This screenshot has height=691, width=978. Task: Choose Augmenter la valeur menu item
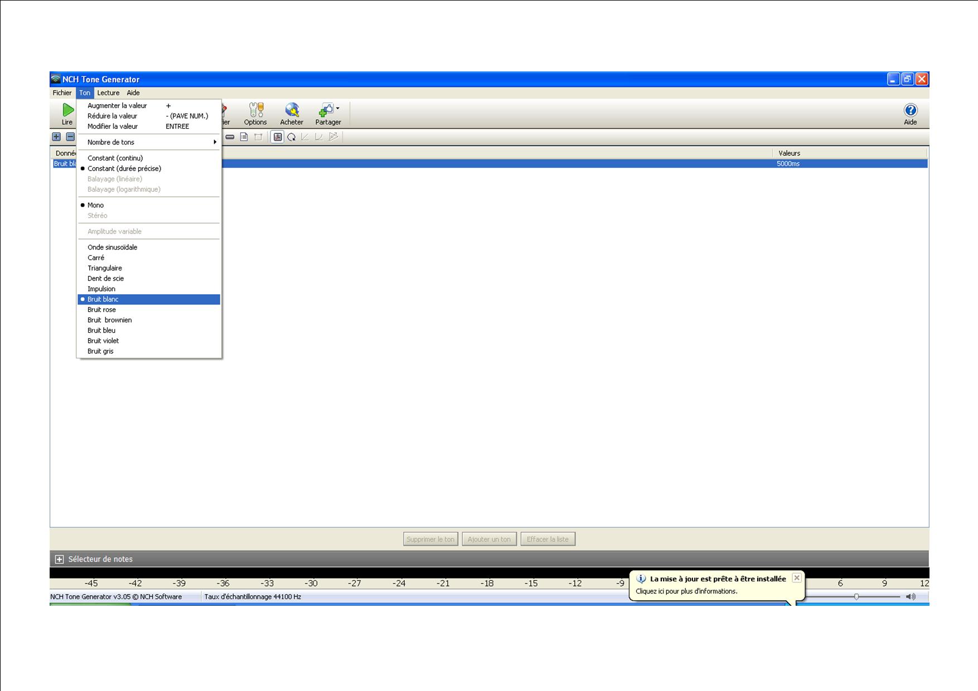(x=149, y=106)
